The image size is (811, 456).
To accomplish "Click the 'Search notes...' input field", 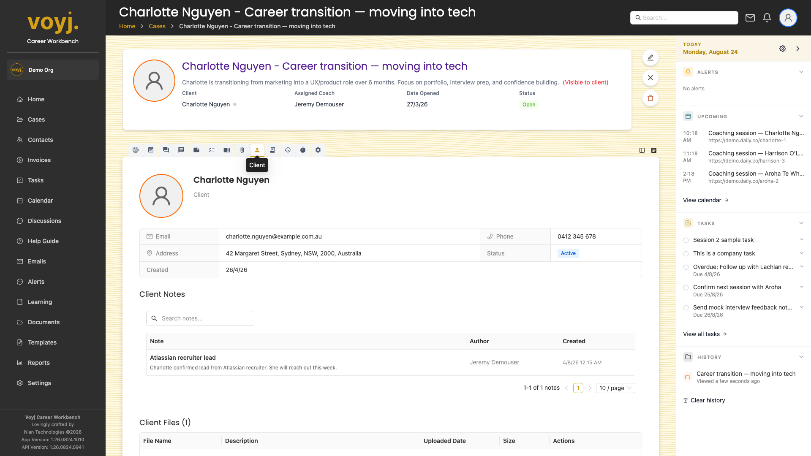I will coord(200,318).
